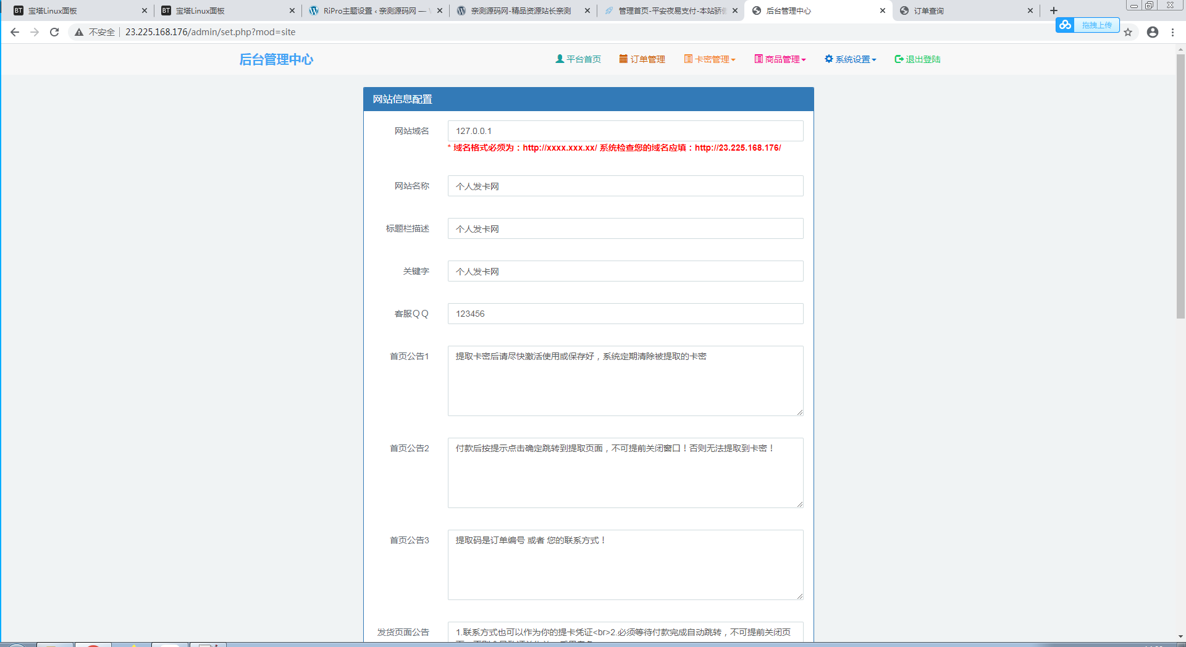Click the browser address bar URL
The image size is (1186, 647).
coord(210,32)
